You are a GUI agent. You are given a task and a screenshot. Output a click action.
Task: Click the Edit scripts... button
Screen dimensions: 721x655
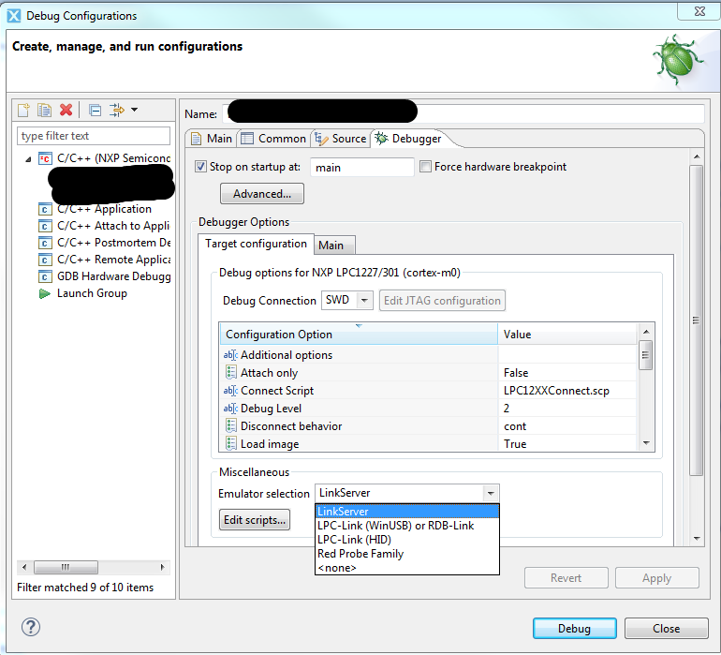(255, 520)
